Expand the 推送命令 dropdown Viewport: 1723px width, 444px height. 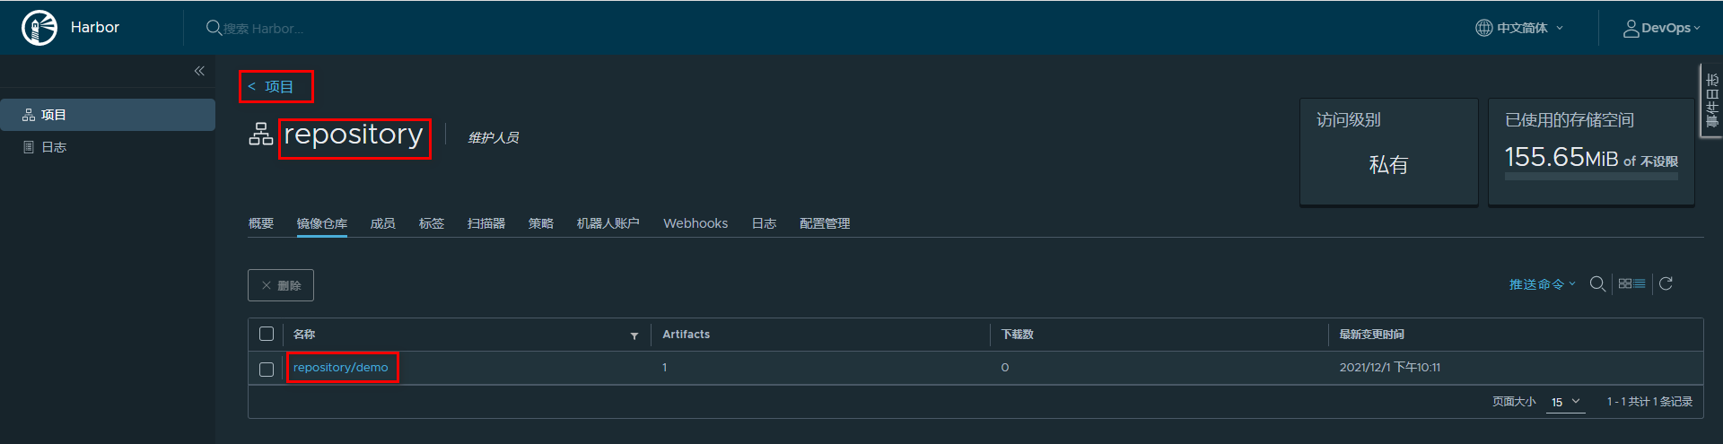click(x=1542, y=284)
